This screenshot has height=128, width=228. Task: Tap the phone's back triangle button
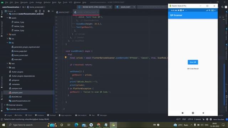[x=203, y=113]
